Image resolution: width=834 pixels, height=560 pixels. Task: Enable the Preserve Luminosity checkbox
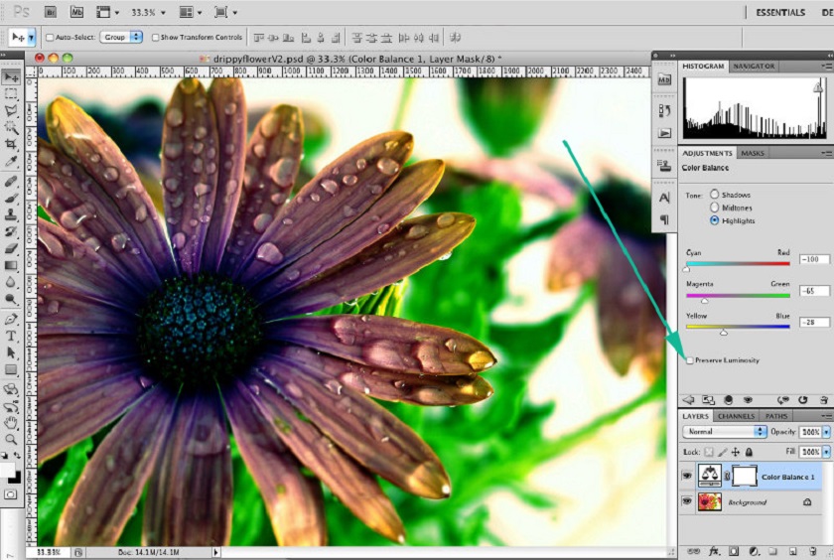690,360
